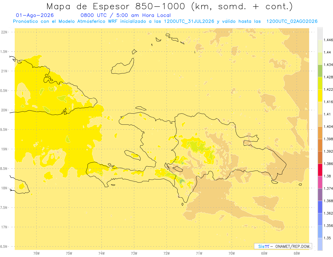Click the time label '0800 UTC / 5:00 am Hora Local'

125,15
